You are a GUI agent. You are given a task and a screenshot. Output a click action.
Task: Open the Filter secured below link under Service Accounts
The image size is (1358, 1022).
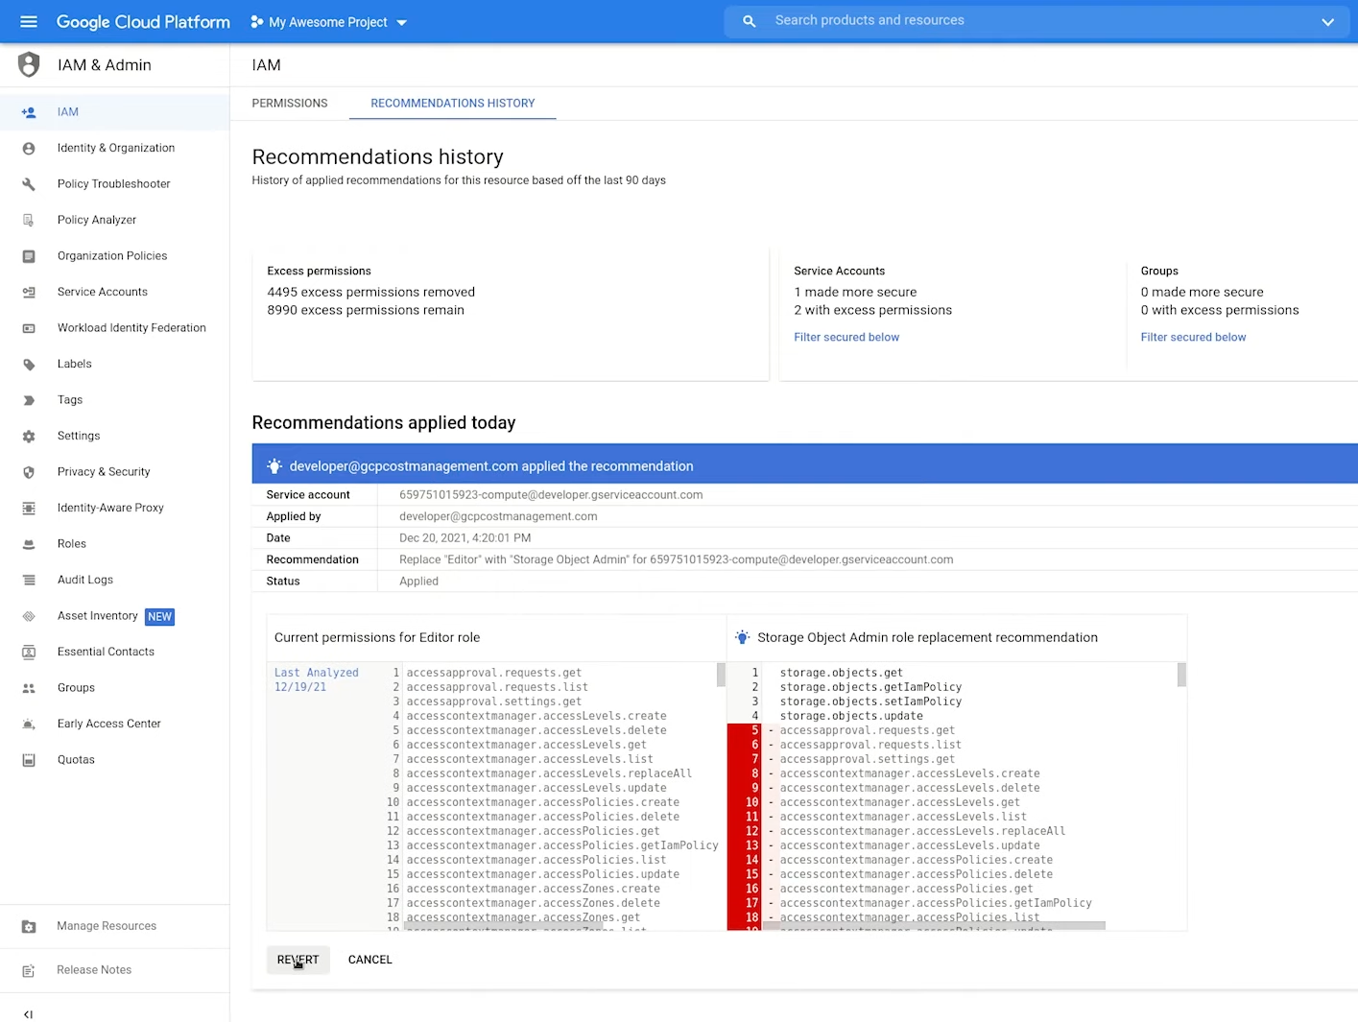coord(846,337)
